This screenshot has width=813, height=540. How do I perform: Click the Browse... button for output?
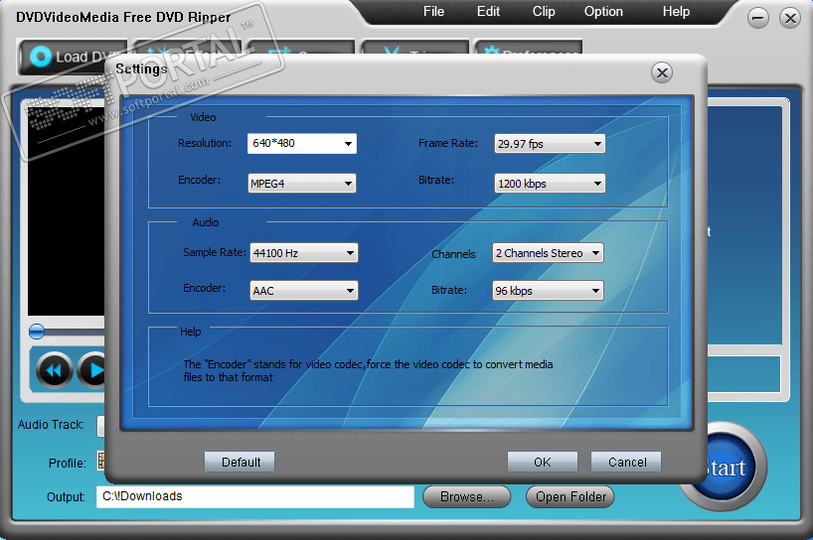pos(467,497)
